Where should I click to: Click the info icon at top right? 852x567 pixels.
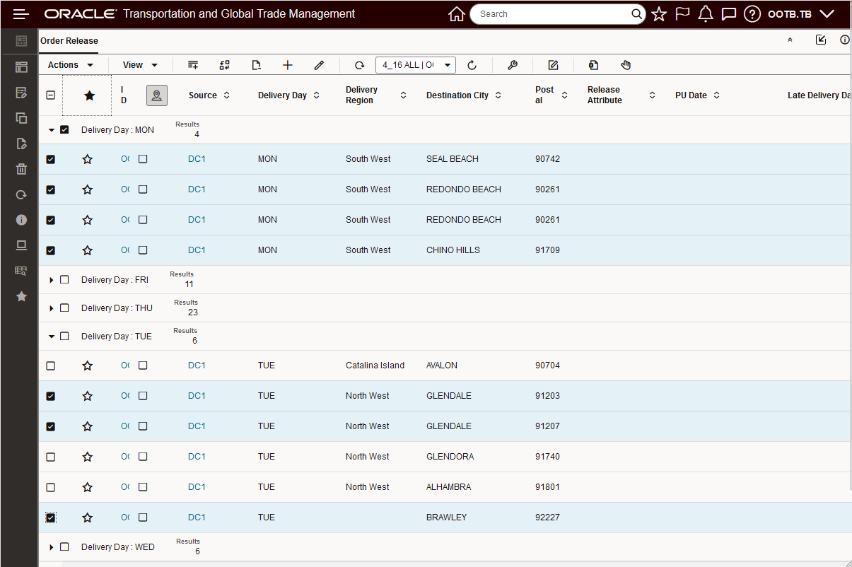(x=845, y=40)
